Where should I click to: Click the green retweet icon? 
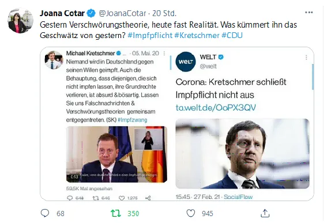(x=115, y=213)
